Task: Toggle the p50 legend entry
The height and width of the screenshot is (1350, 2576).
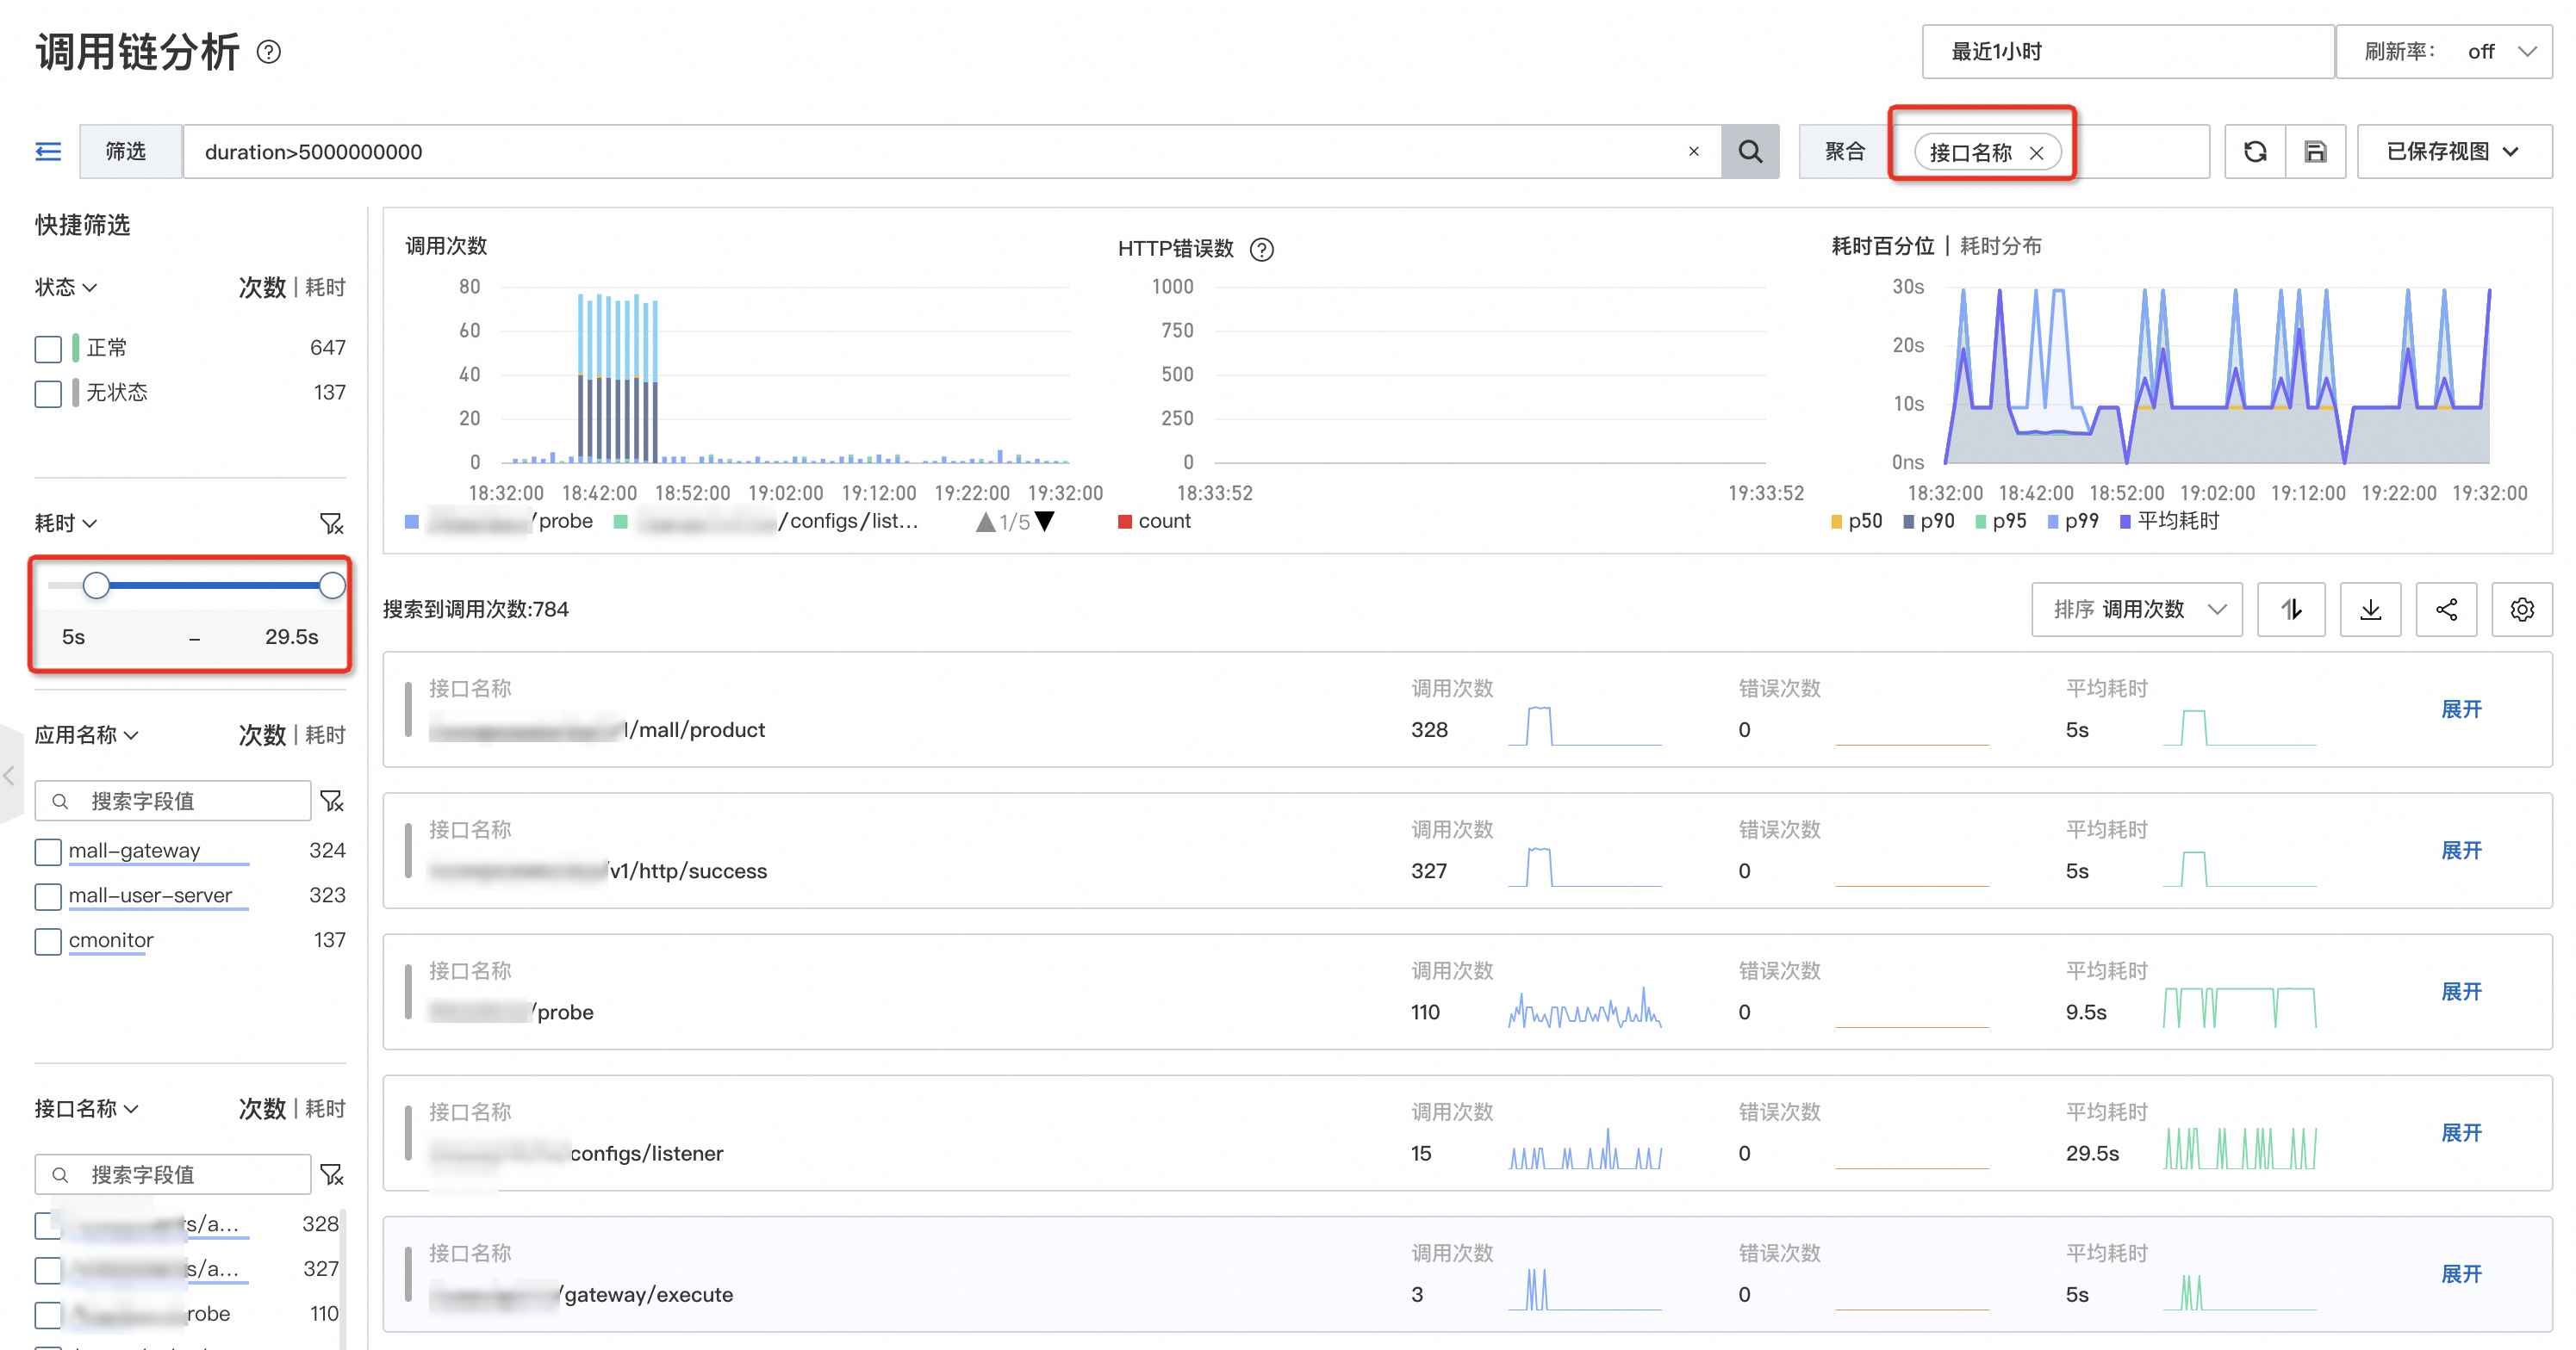Action: [1856, 522]
